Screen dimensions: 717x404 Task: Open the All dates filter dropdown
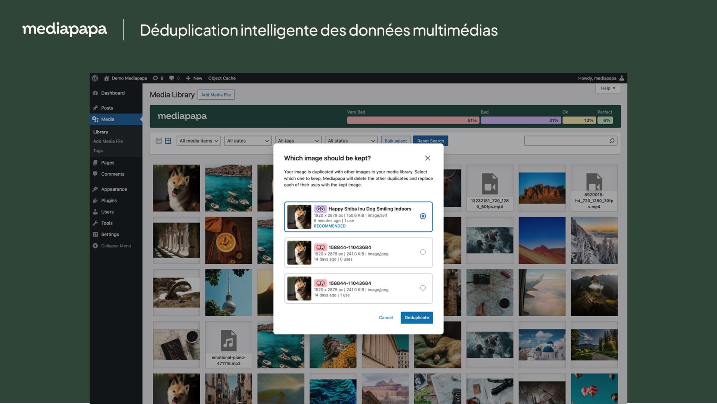click(x=248, y=141)
